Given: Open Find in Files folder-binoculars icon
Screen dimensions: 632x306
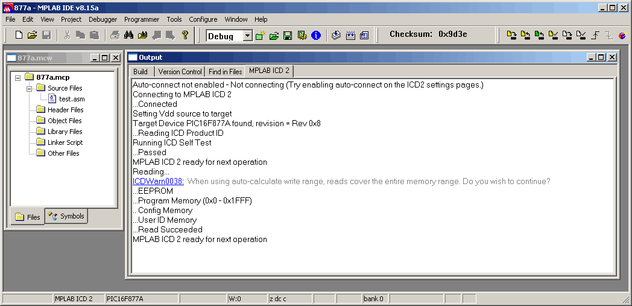Looking at the screenshot, I should click(x=142, y=36).
